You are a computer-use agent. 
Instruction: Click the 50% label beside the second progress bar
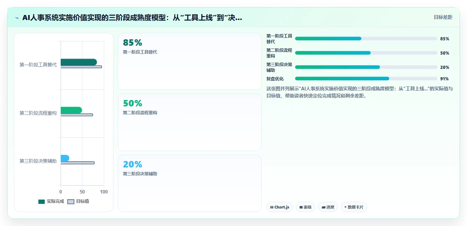(445, 53)
